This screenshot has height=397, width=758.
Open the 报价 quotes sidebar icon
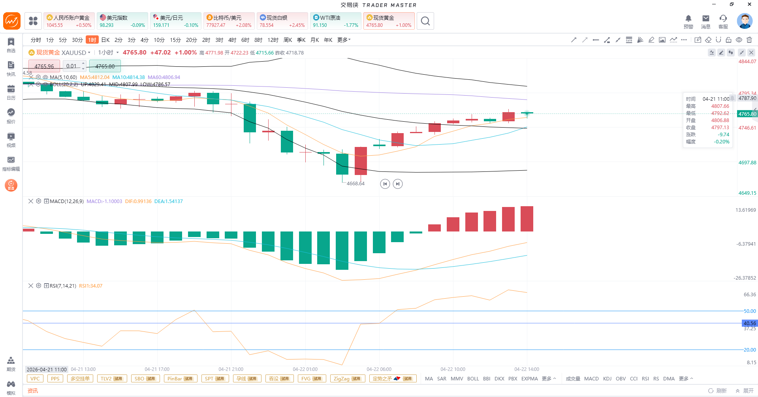coord(11,116)
